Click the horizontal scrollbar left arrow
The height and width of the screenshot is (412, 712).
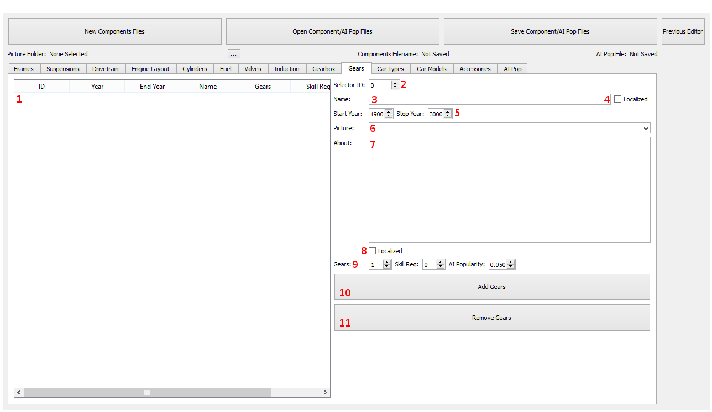click(19, 393)
